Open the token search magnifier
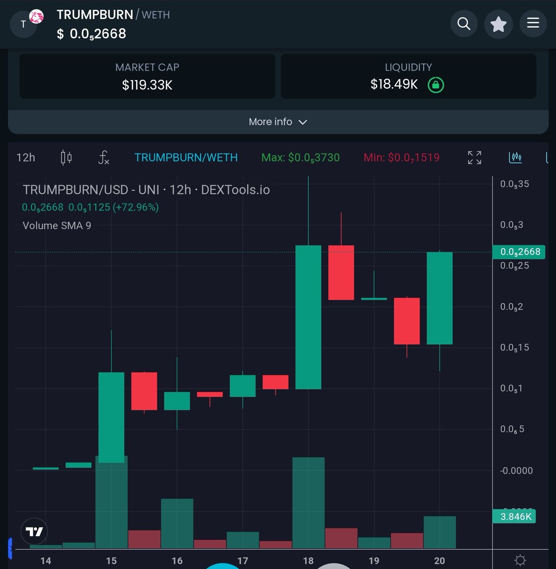The height and width of the screenshot is (569, 556). 464,24
